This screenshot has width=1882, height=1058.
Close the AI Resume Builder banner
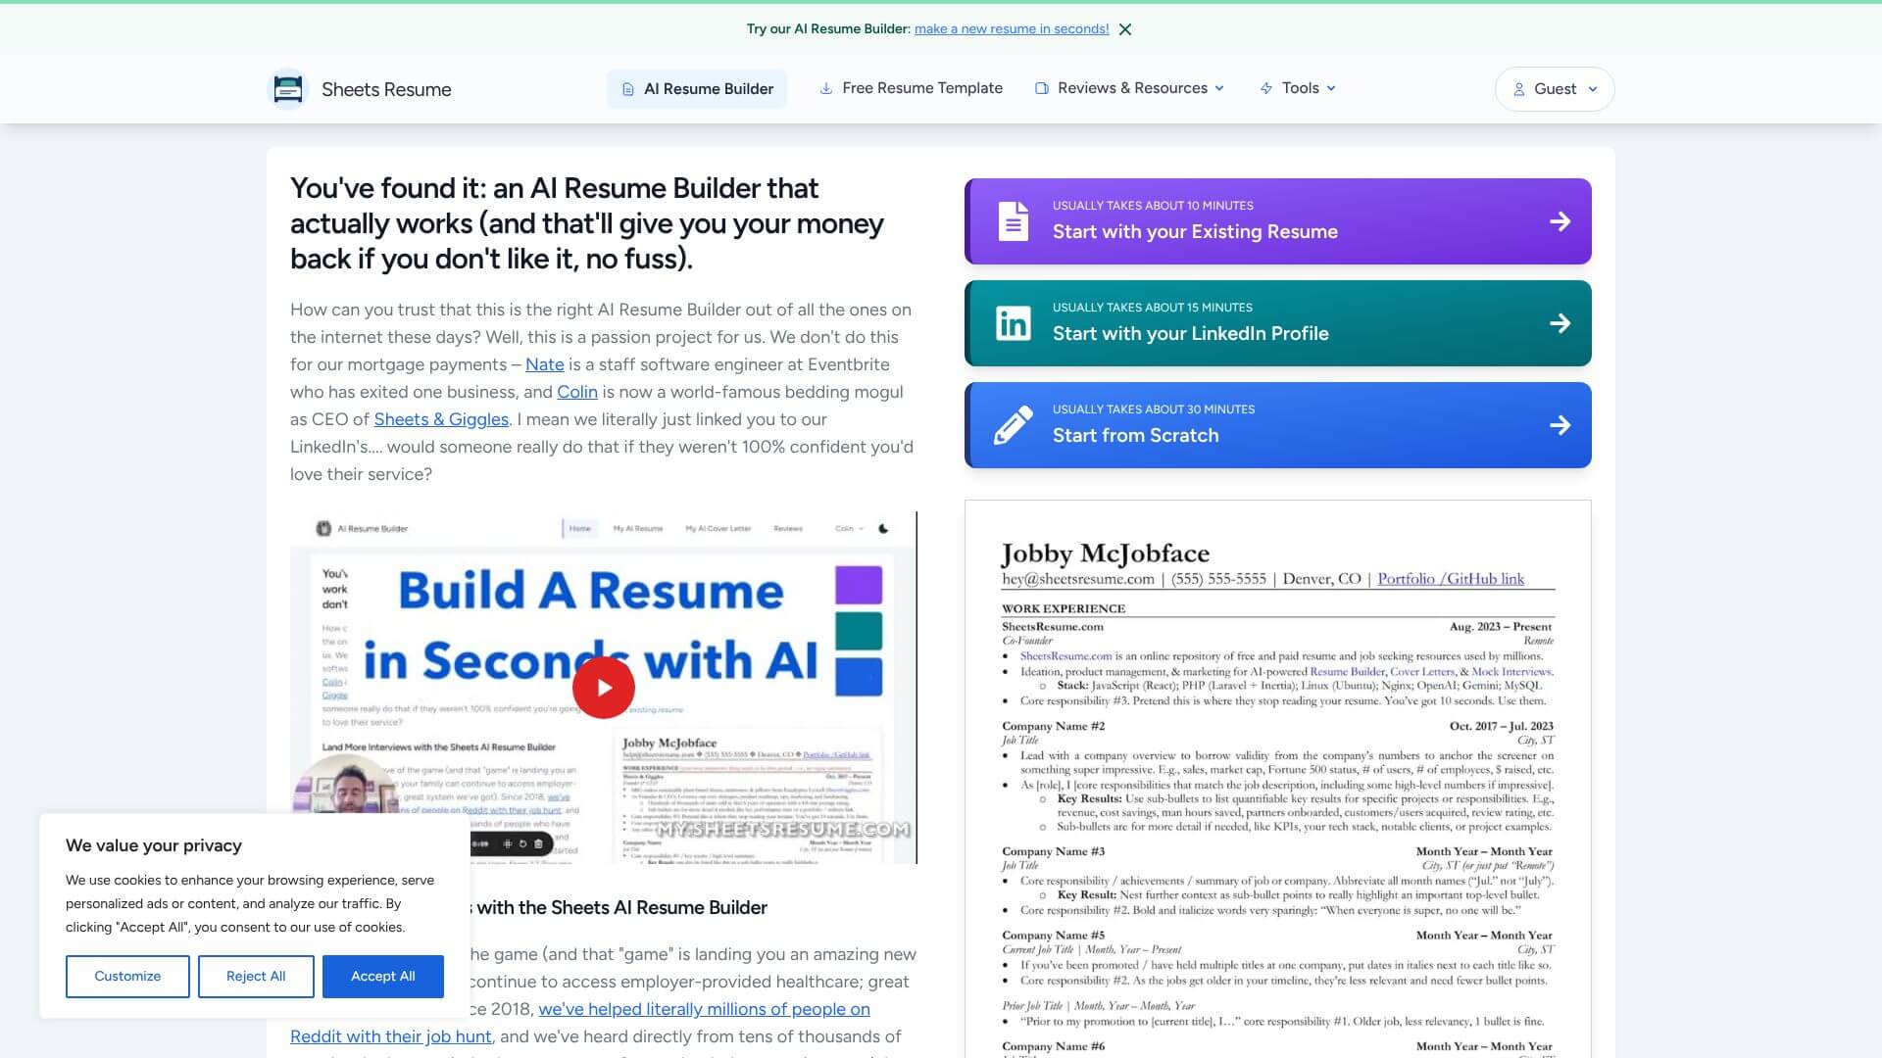click(x=1125, y=29)
